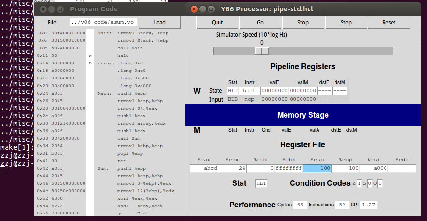427x221 pixels.
Task: Maximize the Y86 Processor window
Action: pos(211,9)
